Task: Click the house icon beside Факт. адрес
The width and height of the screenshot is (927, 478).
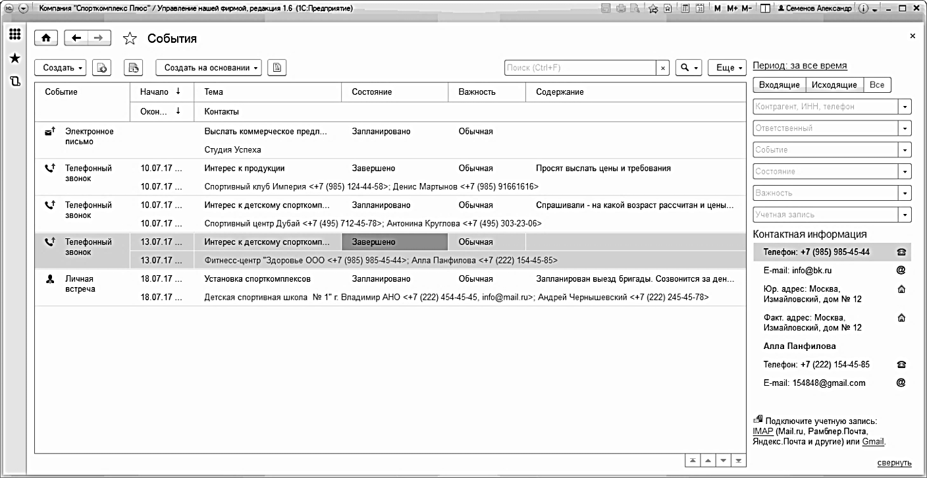Action: pyautogui.click(x=901, y=317)
